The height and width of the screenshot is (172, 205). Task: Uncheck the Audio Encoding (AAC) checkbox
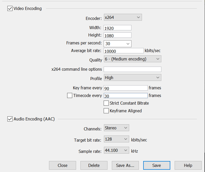pos(10,119)
